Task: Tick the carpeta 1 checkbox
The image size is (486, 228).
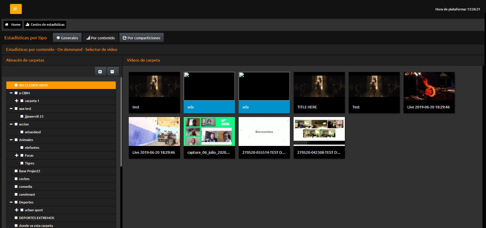Action: tap(22, 101)
